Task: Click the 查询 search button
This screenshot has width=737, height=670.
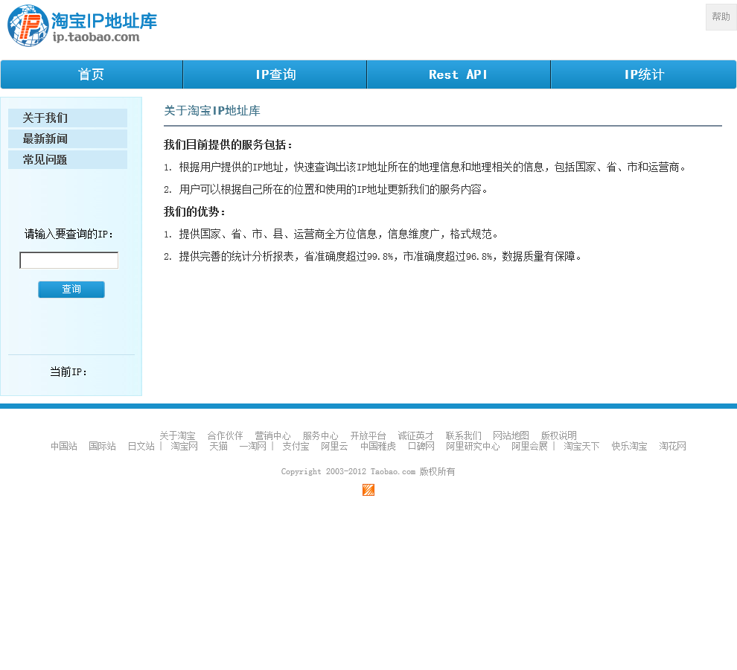Action: tap(71, 289)
